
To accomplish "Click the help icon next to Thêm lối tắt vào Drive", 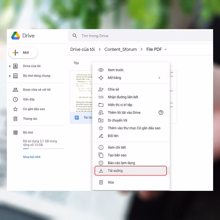I will tap(161, 112).
